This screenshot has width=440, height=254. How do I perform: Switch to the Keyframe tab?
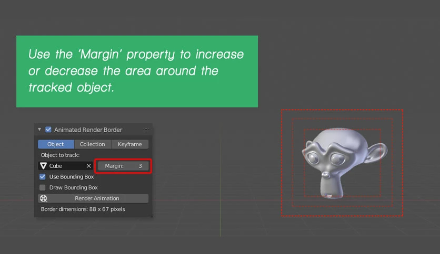coord(129,144)
